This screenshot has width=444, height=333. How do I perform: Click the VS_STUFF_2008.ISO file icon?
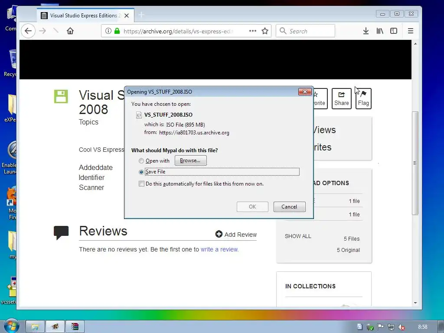139,114
